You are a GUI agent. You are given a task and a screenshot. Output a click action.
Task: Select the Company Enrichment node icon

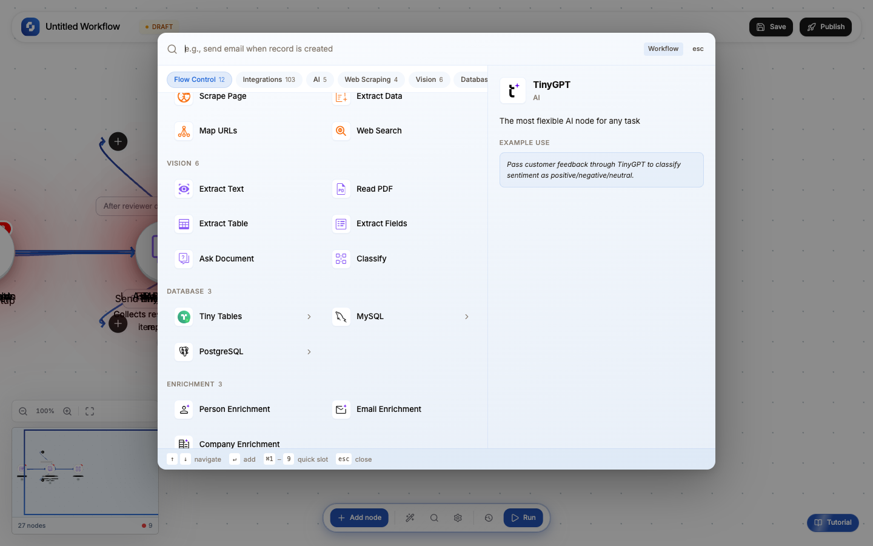click(x=184, y=443)
